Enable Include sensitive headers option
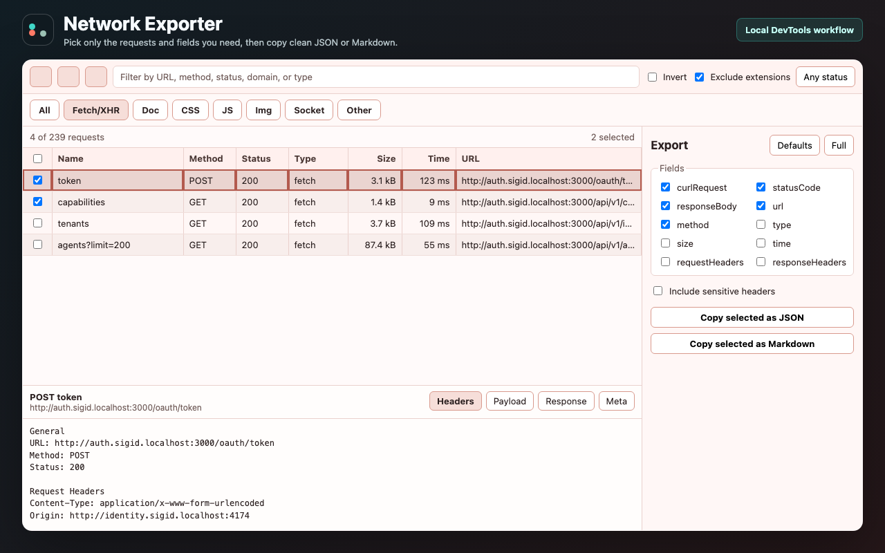This screenshot has width=885, height=553. (658, 291)
